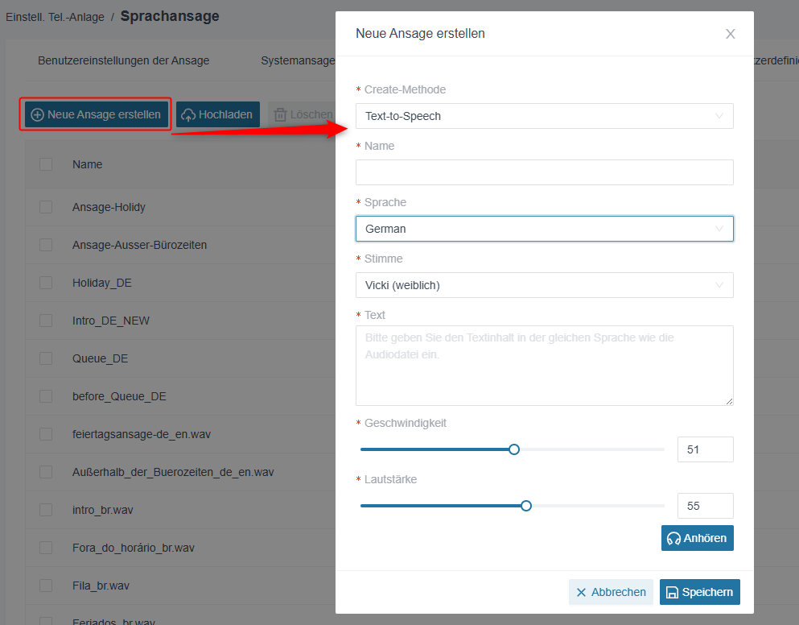This screenshot has height=625, width=799.
Task: Click the chevron arrow in the Stimme field
Action: tap(719, 284)
